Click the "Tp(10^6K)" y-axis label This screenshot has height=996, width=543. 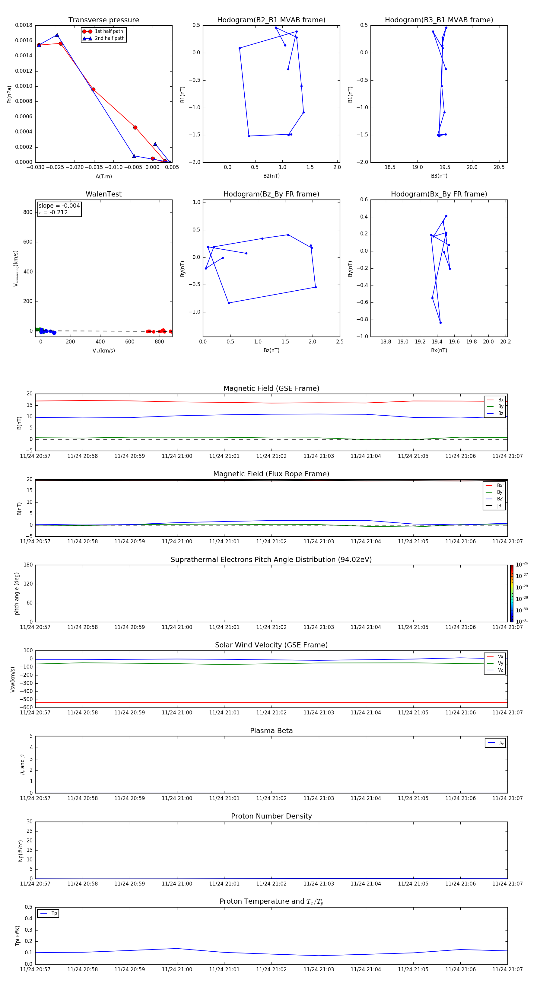point(17,936)
